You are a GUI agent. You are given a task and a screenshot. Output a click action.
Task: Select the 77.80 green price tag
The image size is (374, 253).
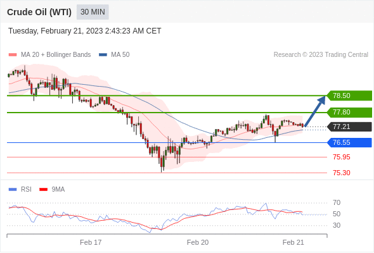349,112
